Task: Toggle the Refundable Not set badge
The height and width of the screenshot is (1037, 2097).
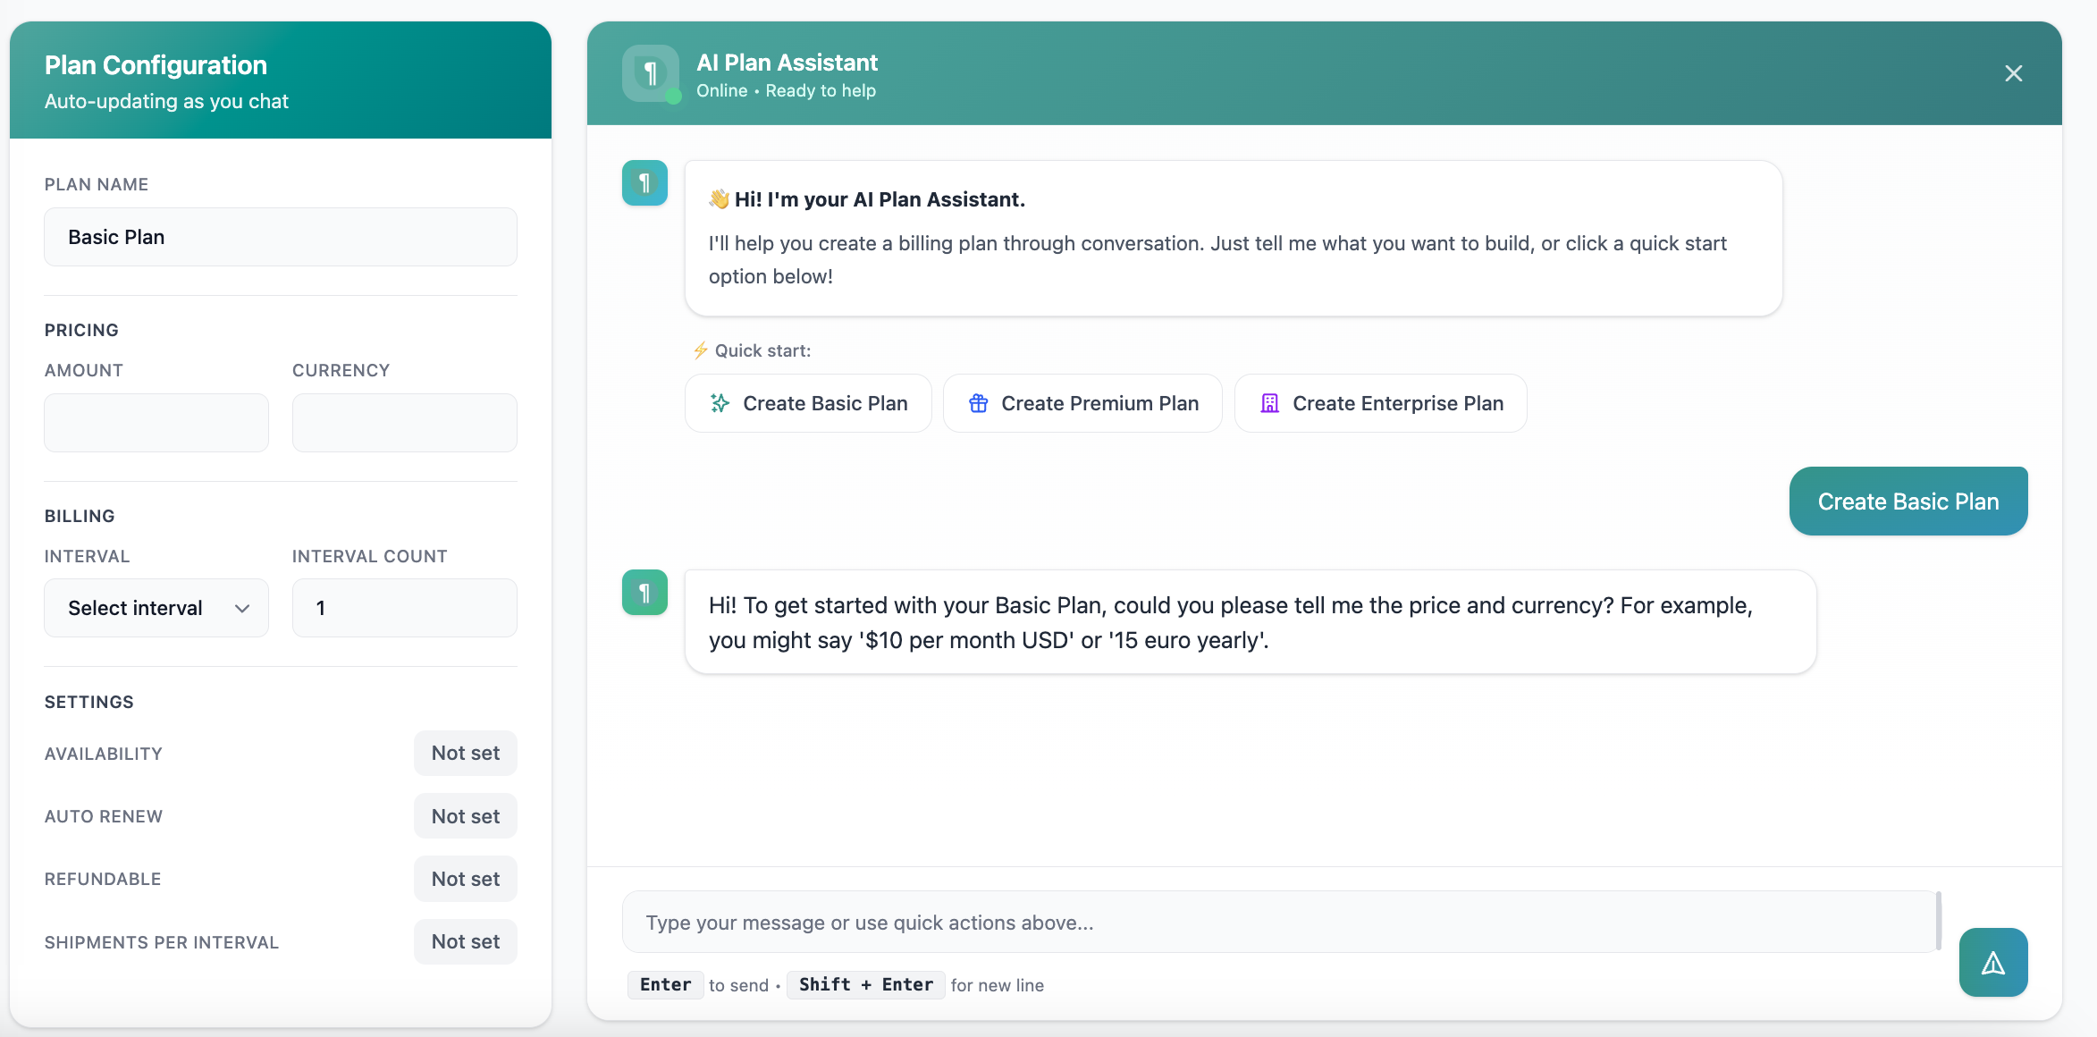Action: [465, 879]
